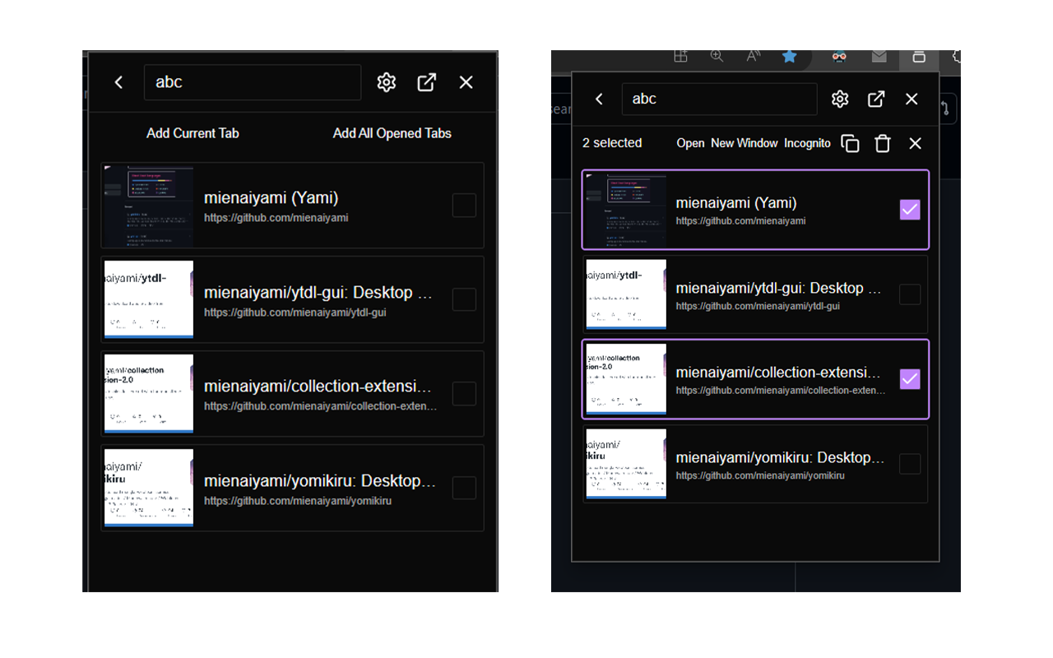Click the https://github.com/mienaiyami URL in the left popup

(x=276, y=218)
